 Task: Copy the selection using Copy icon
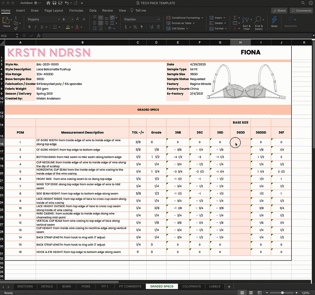click(x=16, y=23)
